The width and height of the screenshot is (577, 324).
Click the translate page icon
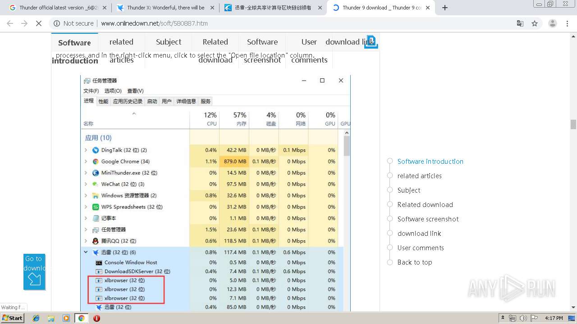click(x=520, y=23)
